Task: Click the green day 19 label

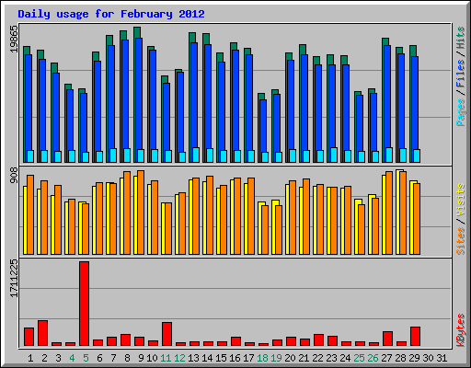Action: pos(276,358)
